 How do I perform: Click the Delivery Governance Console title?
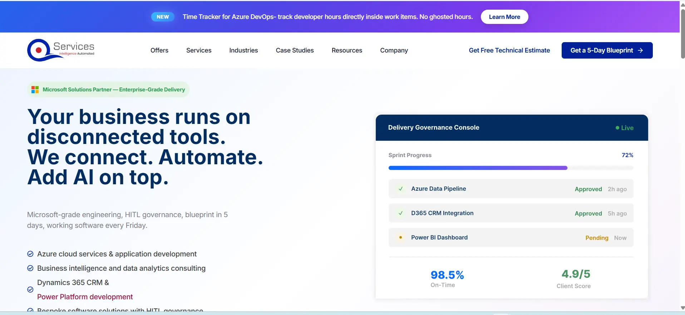(434, 127)
